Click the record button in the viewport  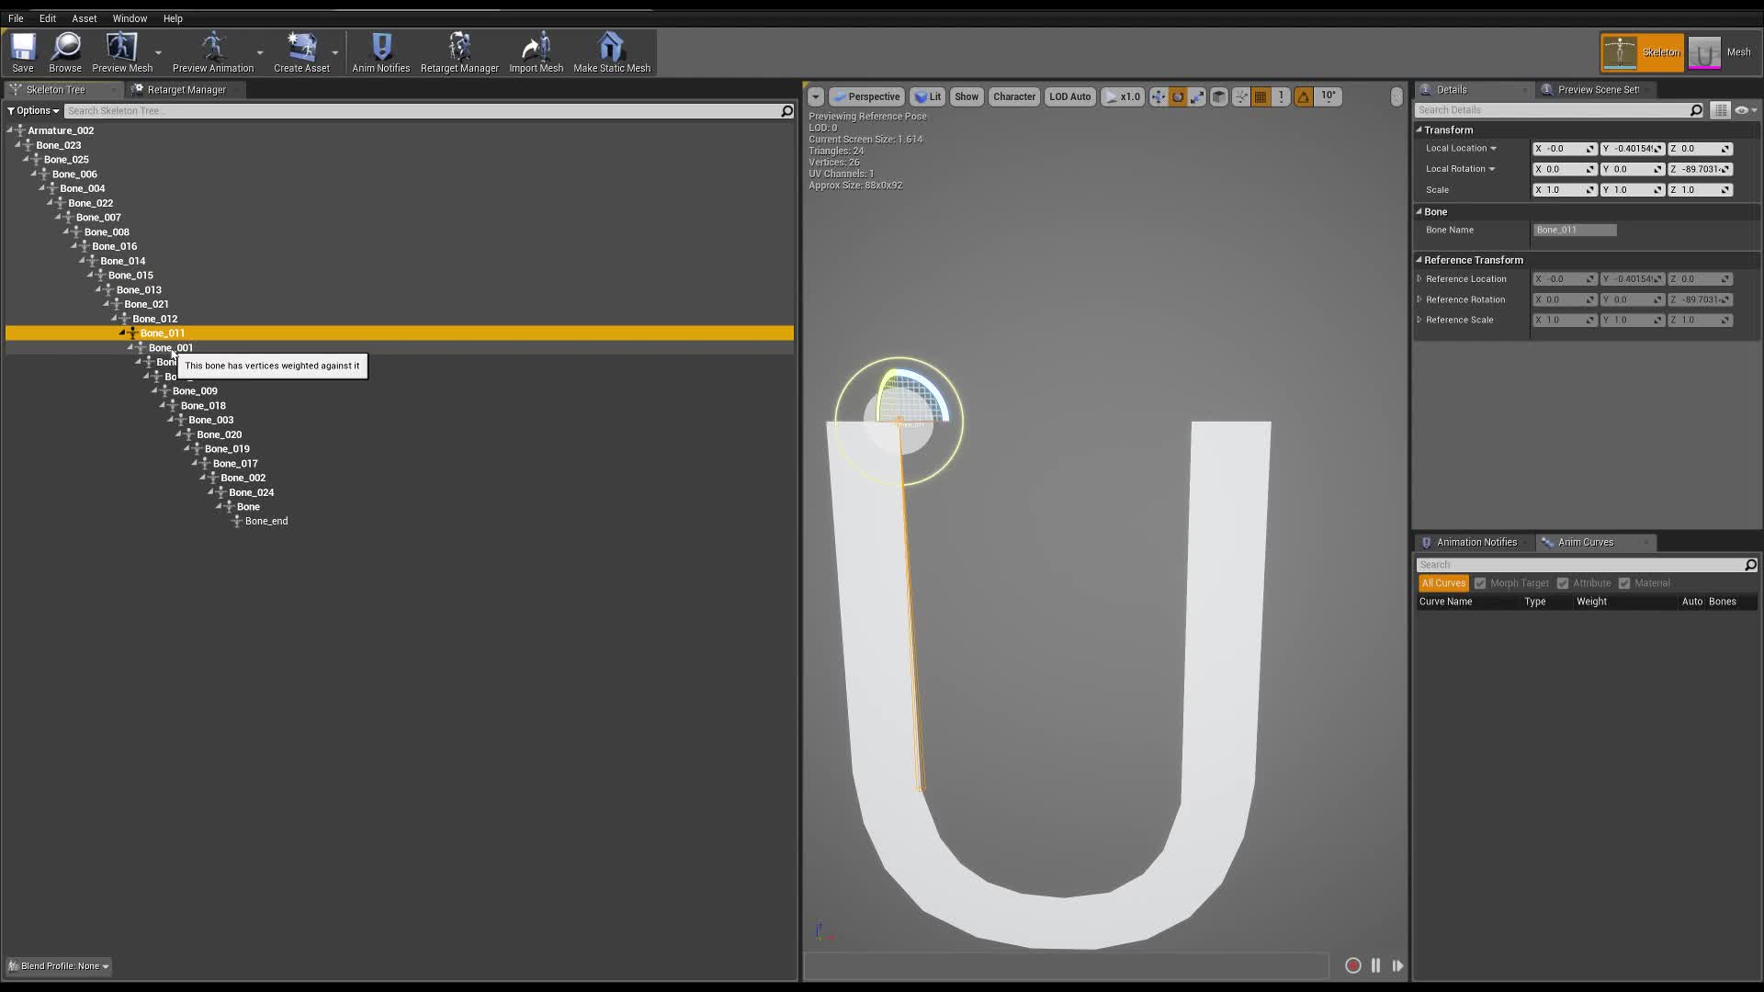pyautogui.click(x=1353, y=965)
